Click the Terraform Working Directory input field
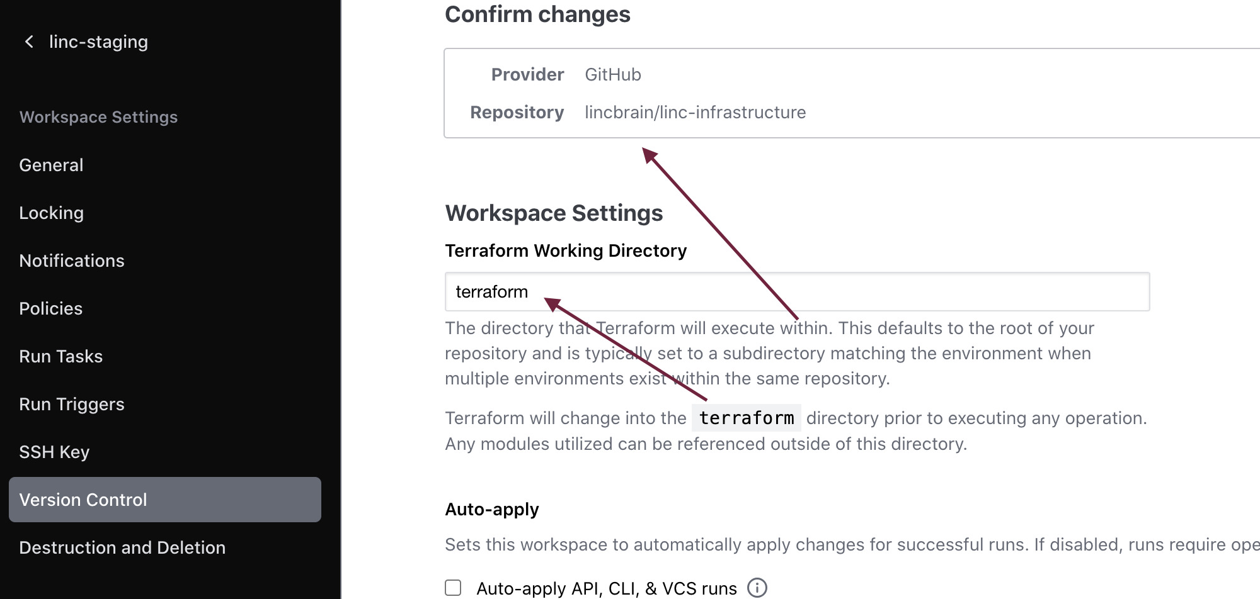1260x599 pixels. click(797, 292)
